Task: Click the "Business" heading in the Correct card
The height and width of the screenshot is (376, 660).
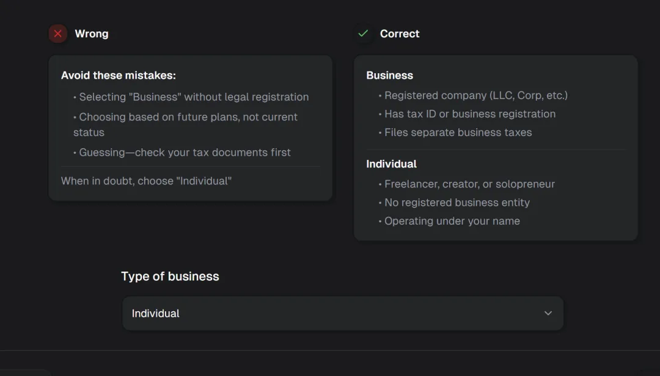Action: [x=389, y=76]
